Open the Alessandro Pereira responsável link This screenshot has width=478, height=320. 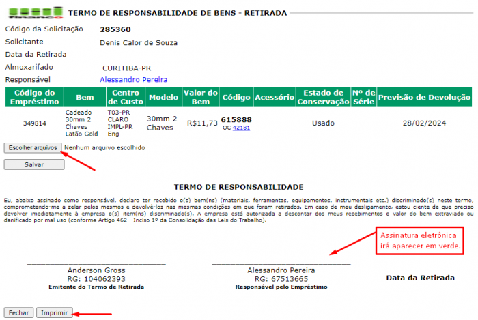click(133, 80)
